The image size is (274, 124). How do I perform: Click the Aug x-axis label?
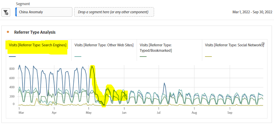(194, 113)
